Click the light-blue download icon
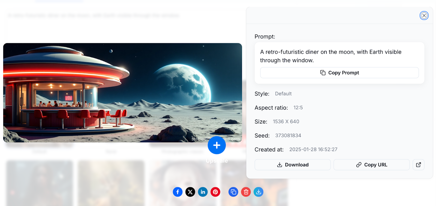 (258, 192)
